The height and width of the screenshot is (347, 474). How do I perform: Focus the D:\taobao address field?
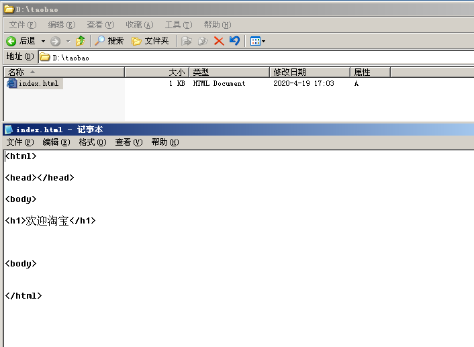click(257, 58)
